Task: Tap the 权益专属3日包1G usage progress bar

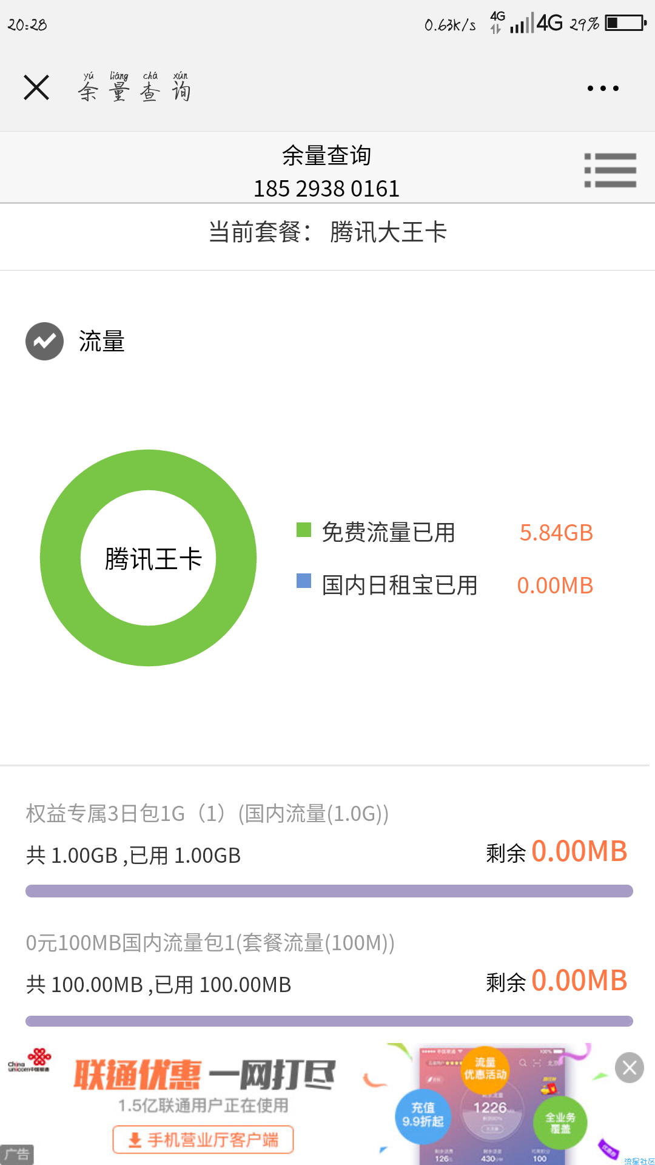Action: 329,891
